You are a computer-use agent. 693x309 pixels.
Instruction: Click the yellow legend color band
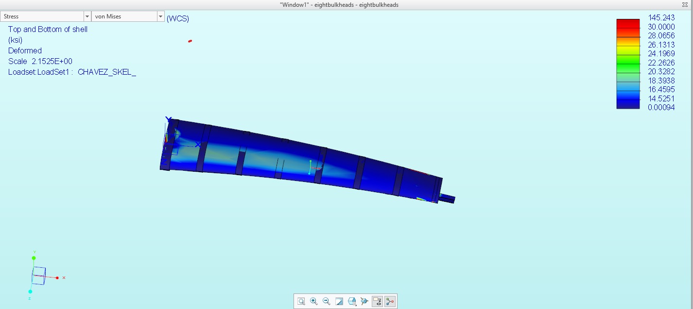(x=628, y=50)
